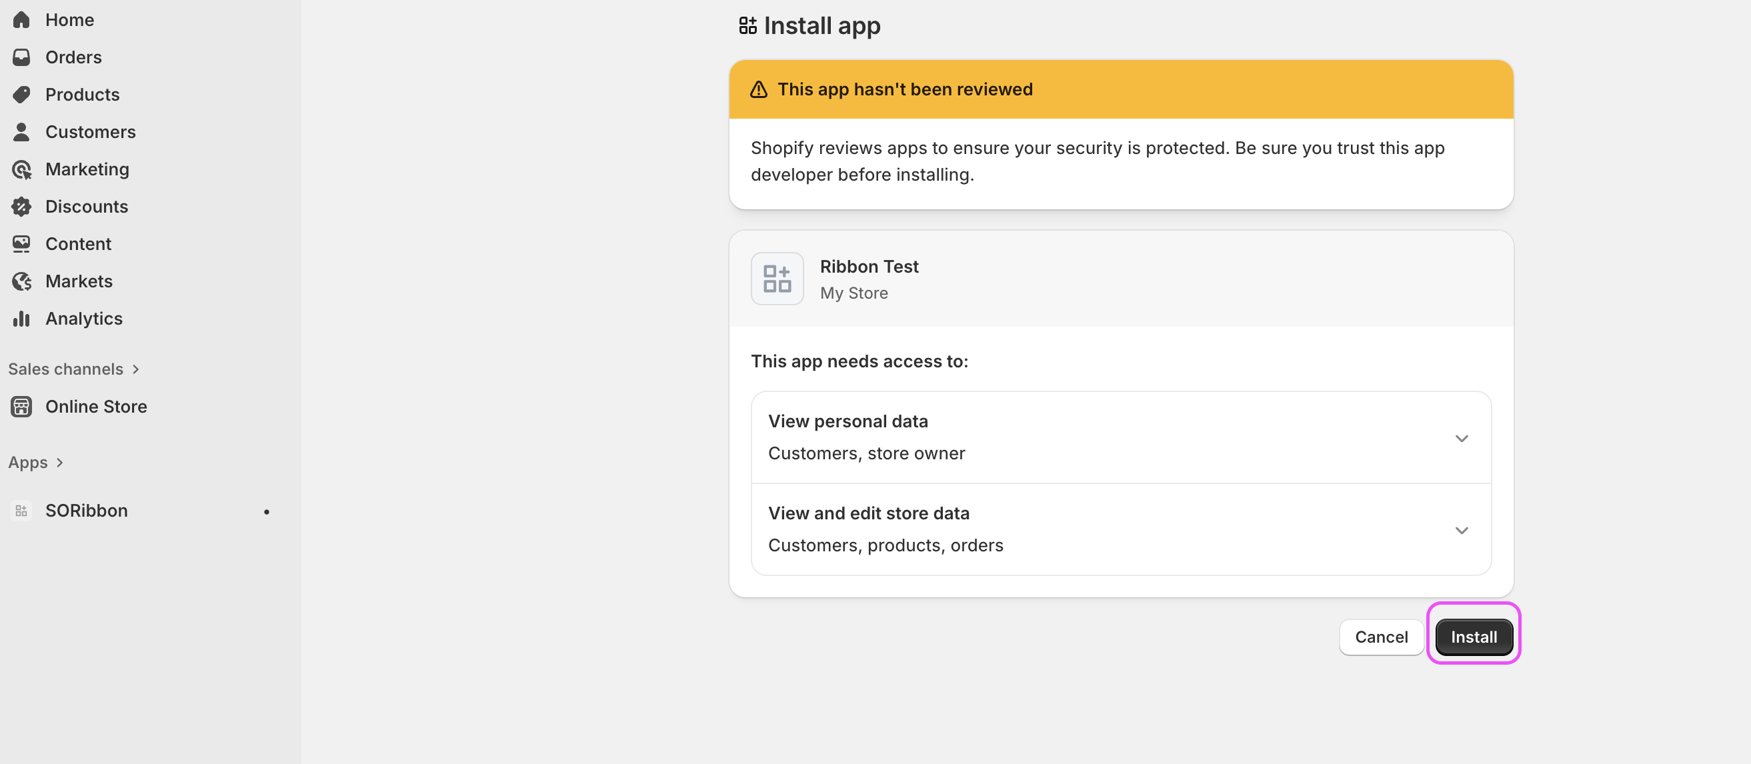Click the SORibbon app icon in sidebar
Screen dimensions: 1751x764
[x=21, y=511]
